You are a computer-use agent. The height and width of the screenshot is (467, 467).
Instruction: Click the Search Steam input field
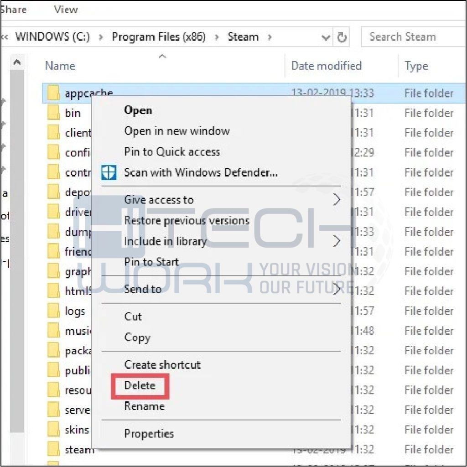click(414, 37)
